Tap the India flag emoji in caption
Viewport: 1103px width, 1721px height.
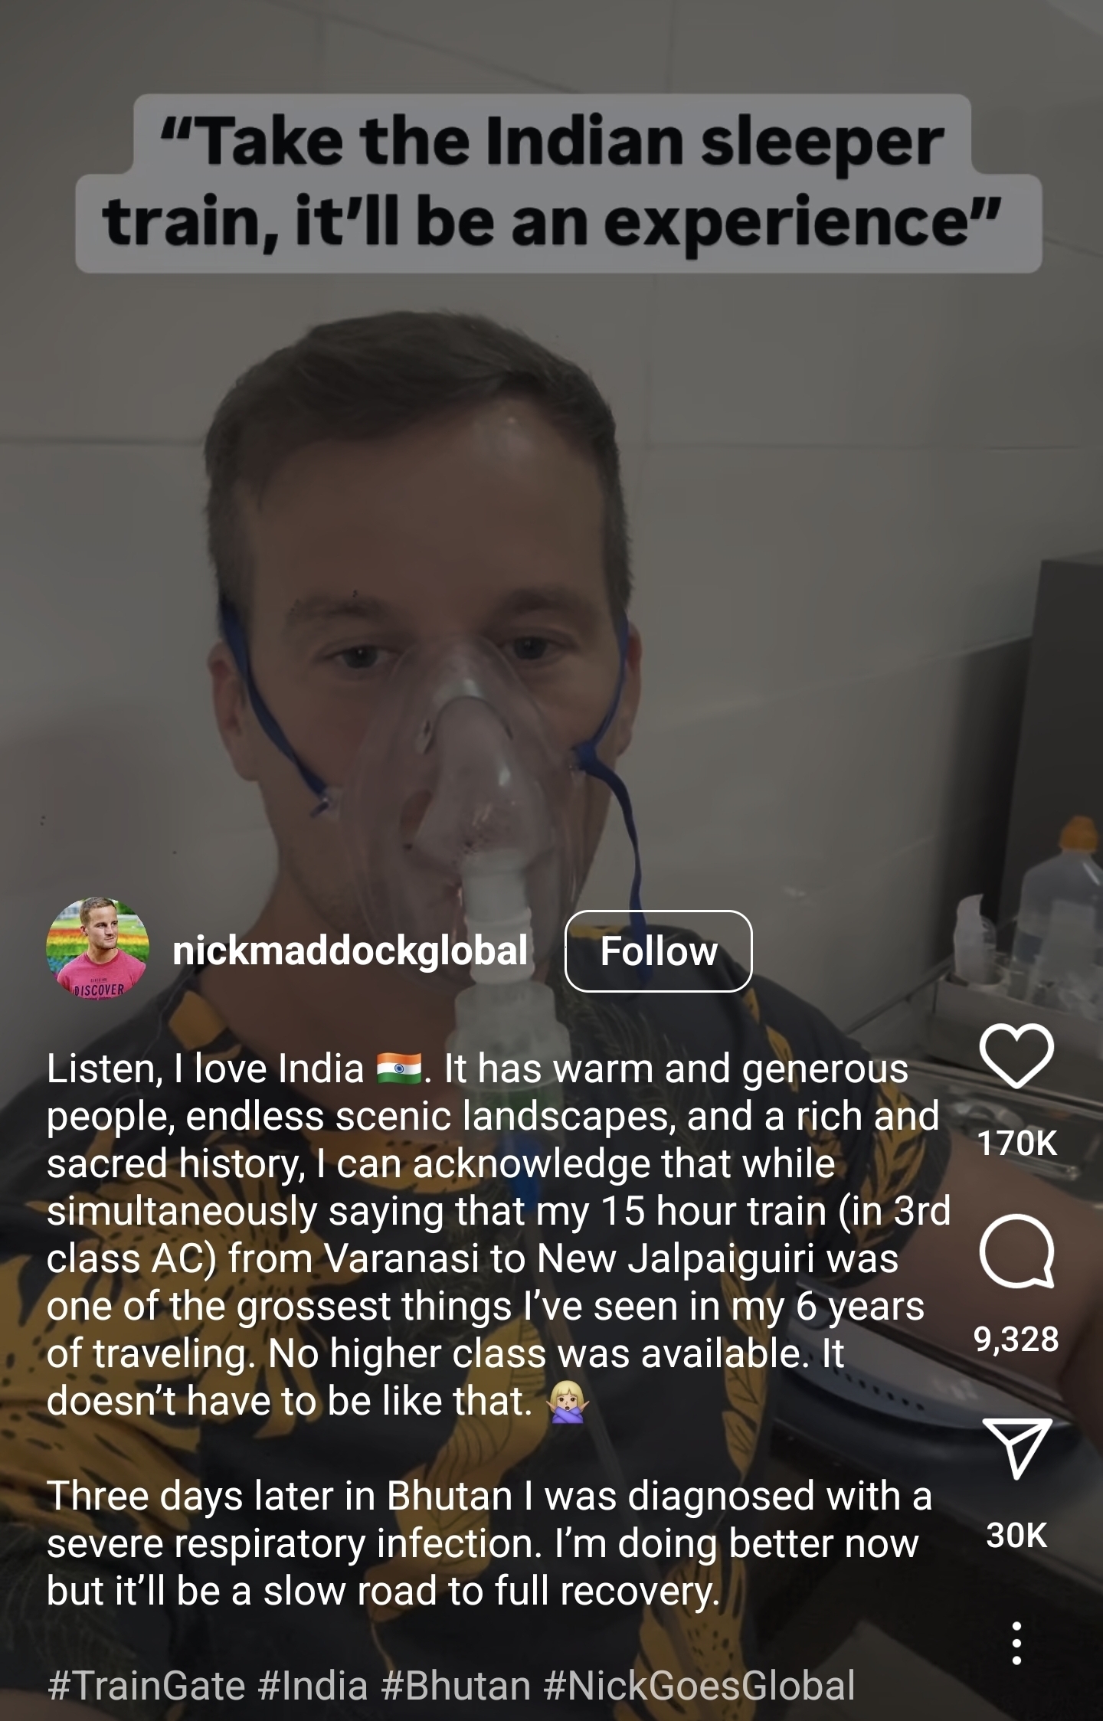[x=399, y=1068]
